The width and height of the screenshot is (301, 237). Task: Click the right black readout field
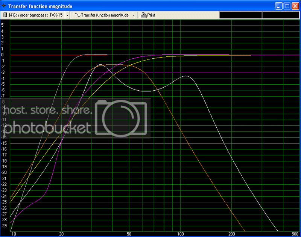[x=280, y=15]
